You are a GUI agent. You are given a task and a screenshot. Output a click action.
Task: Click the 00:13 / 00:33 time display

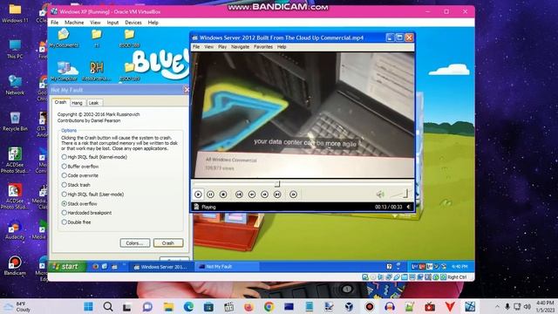(x=388, y=207)
